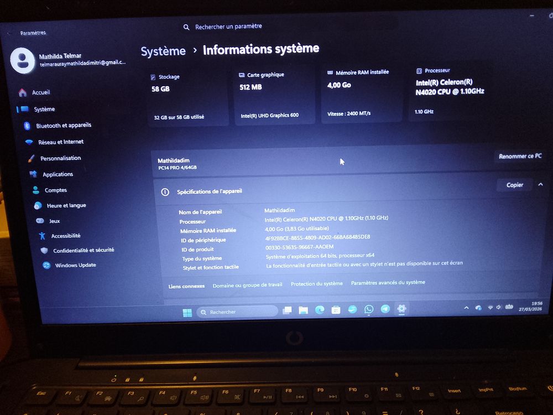
Task: Click the Comptes person icon
Action: [x=35, y=190]
